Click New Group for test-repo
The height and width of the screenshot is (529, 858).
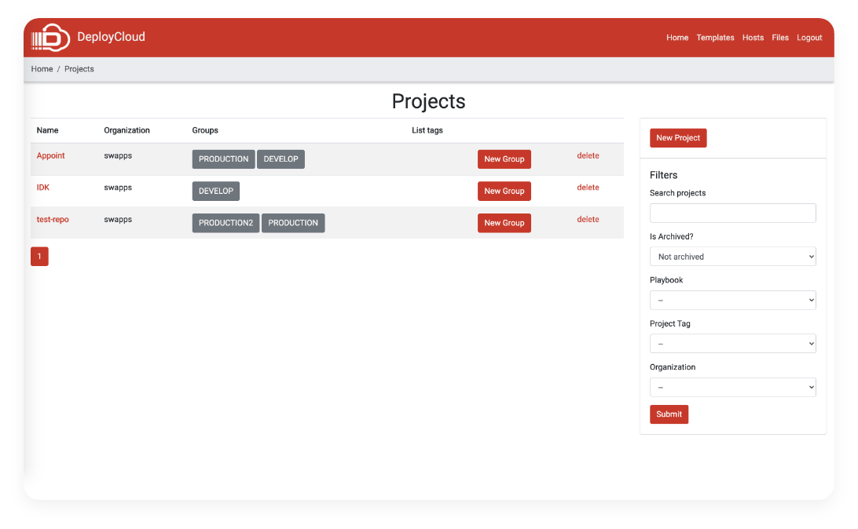[504, 223]
